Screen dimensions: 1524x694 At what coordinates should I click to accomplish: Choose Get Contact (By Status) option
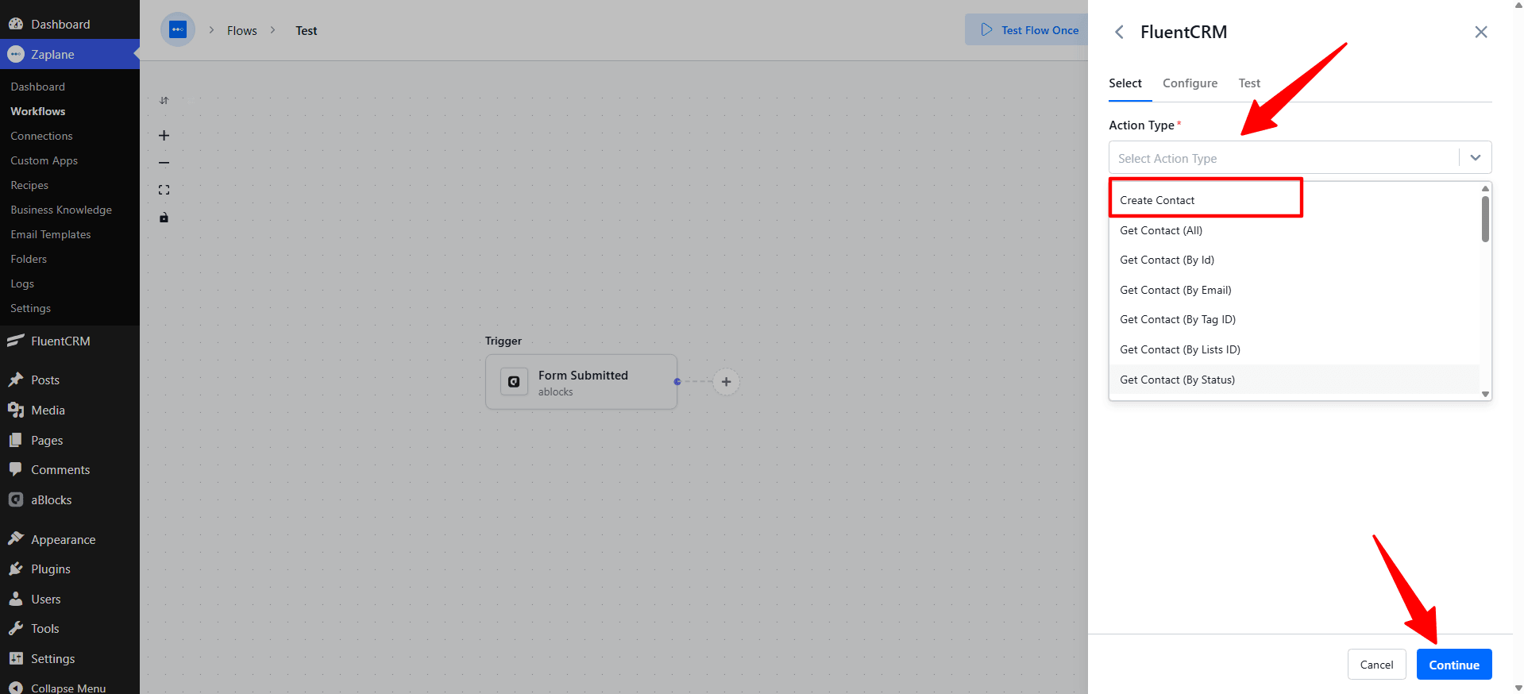[1294, 380]
